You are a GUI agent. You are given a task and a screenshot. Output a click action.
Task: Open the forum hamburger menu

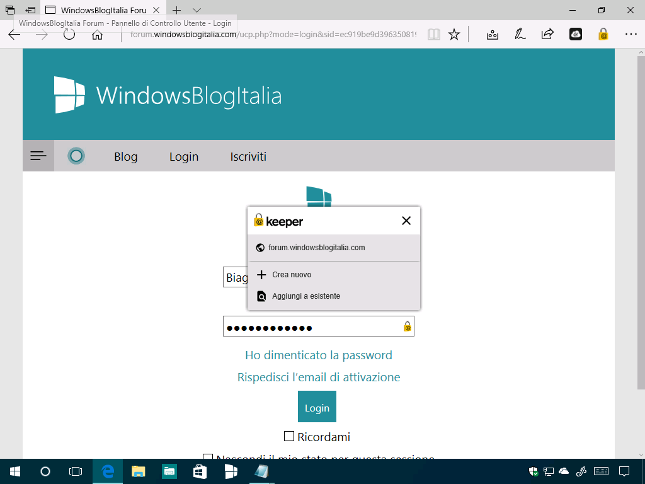pos(38,156)
